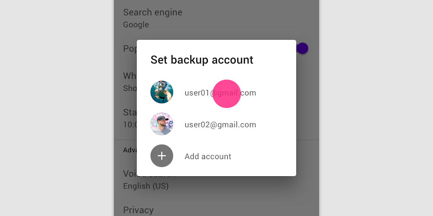This screenshot has width=433, height=216.
Task: Click the partially hidden Advanced section header
Action: click(130, 150)
